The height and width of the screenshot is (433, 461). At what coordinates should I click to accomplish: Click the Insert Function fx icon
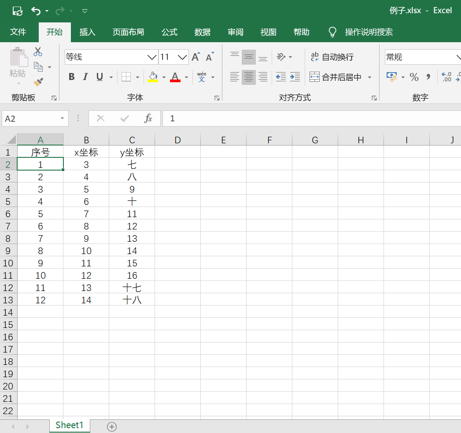148,118
